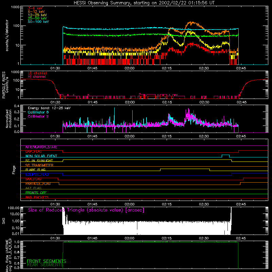Screen dimensions: 272x272
Task: Select the FRONT SEGMENTS legend label
Action: coord(47,261)
